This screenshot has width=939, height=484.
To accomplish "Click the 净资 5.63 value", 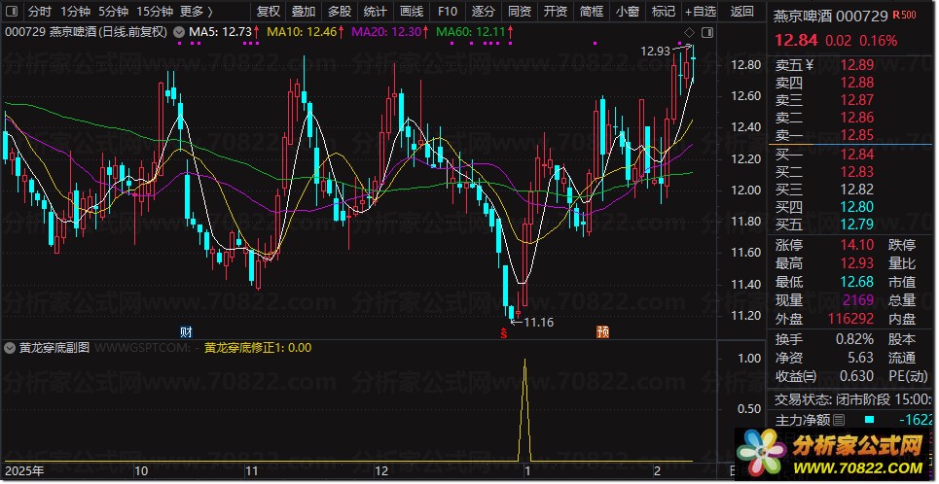I will 860,358.
